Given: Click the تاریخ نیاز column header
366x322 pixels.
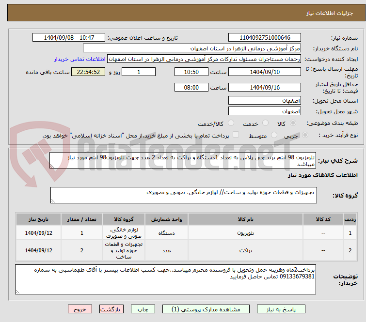Looking at the screenshot, I should (38, 219).
